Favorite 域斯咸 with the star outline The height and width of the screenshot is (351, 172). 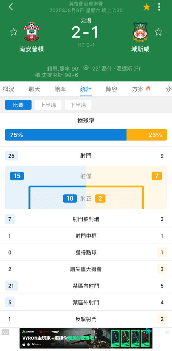click(158, 32)
